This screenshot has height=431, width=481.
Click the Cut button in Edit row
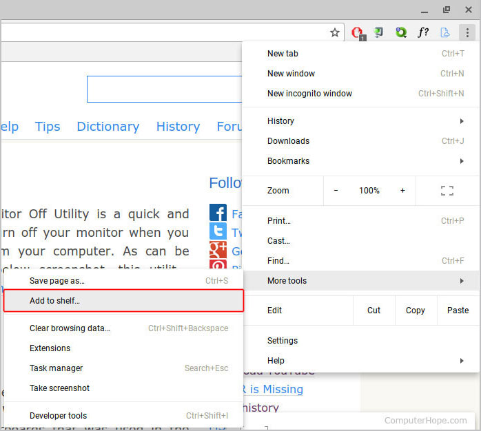coord(373,311)
